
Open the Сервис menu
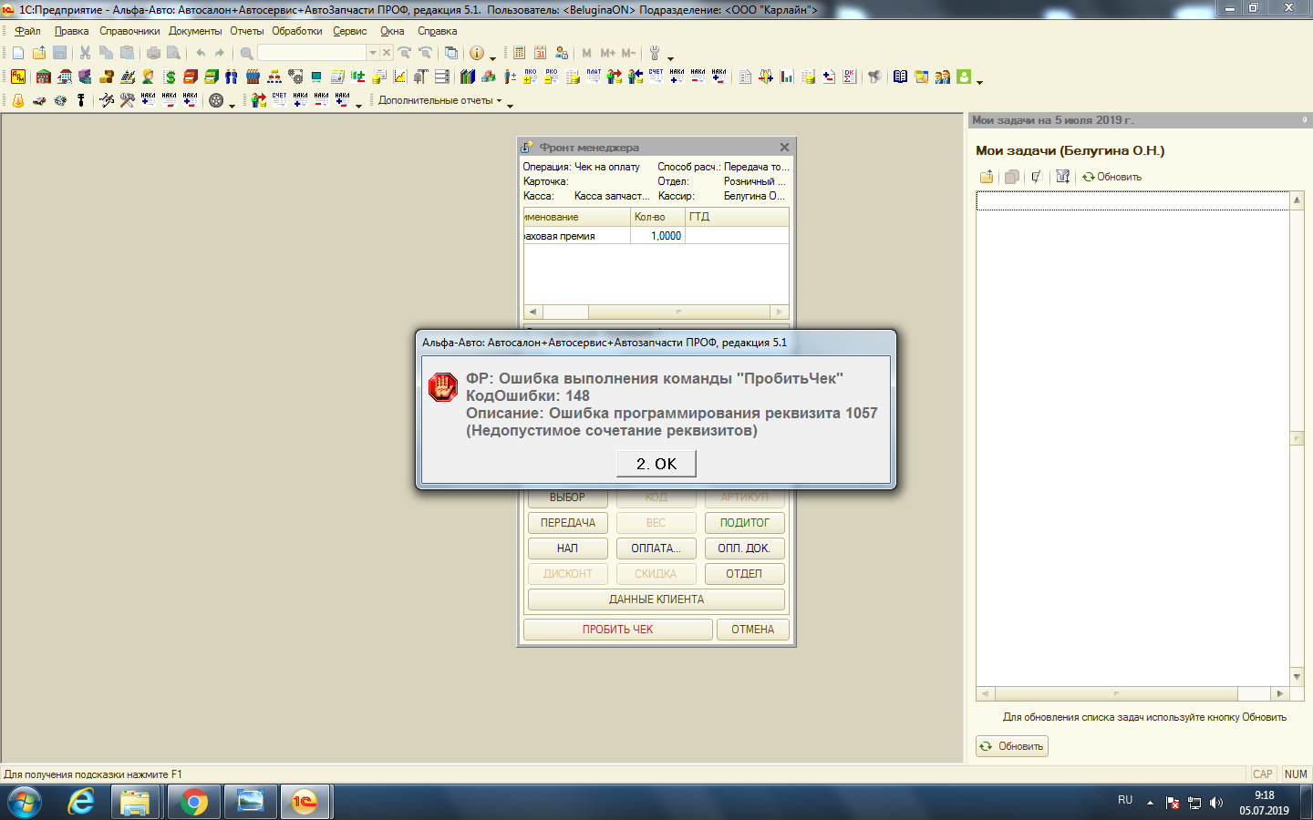pos(350,31)
